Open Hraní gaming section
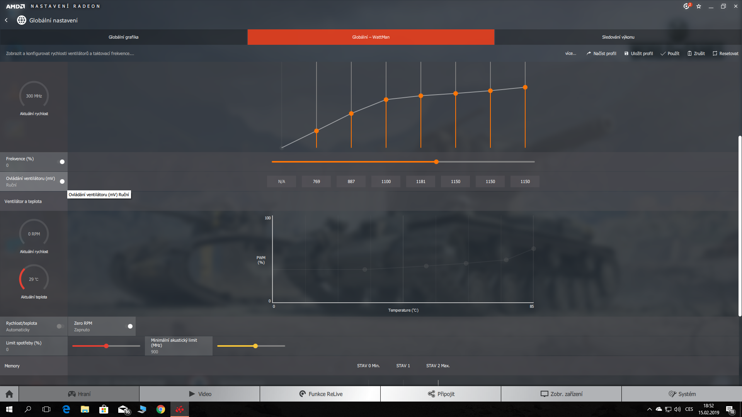The width and height of the screenshot is (742, 417). click(x=79, y=394)
